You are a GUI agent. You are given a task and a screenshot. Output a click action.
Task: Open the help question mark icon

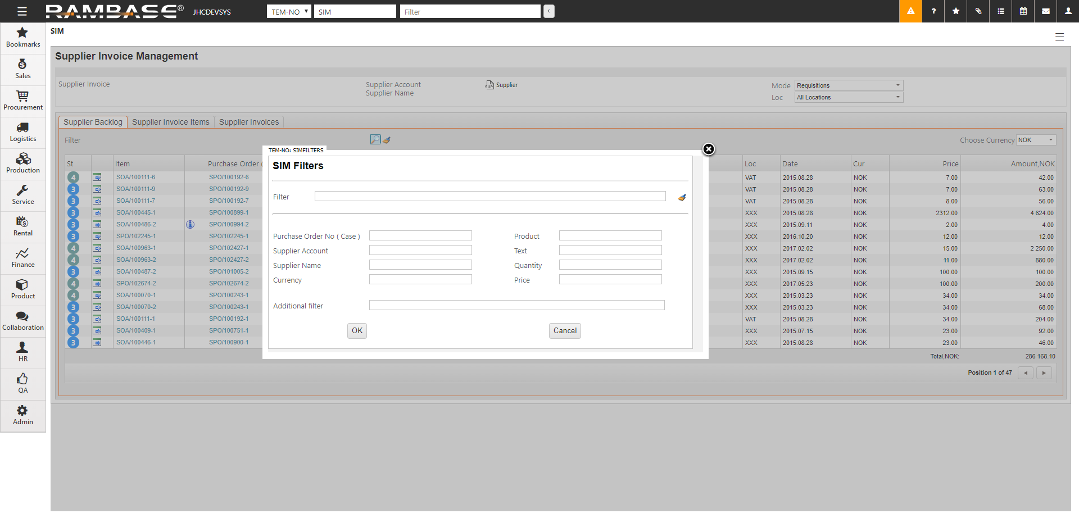click(933, 11)
